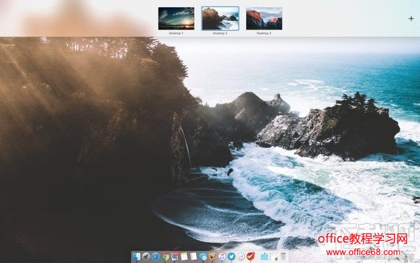The width and height of the screenshot is (420, 263).
Task: Switch to Desktop 3 mountain thumbnail
Action: click(264, 18)
